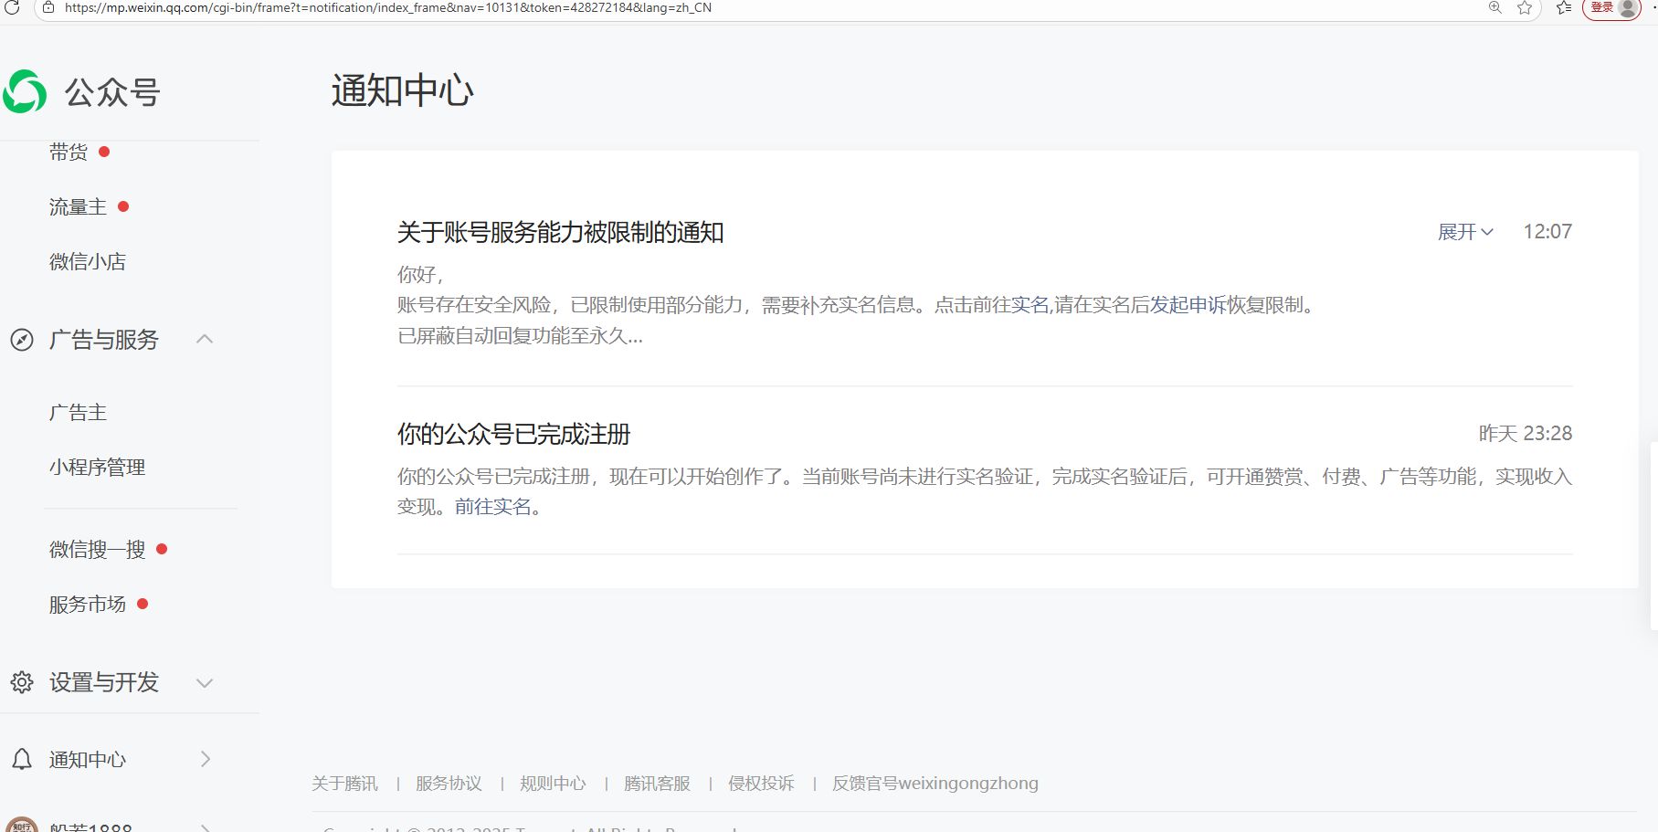
Task: Open 服务市场 in the sidebar
Action: point(88,605)
